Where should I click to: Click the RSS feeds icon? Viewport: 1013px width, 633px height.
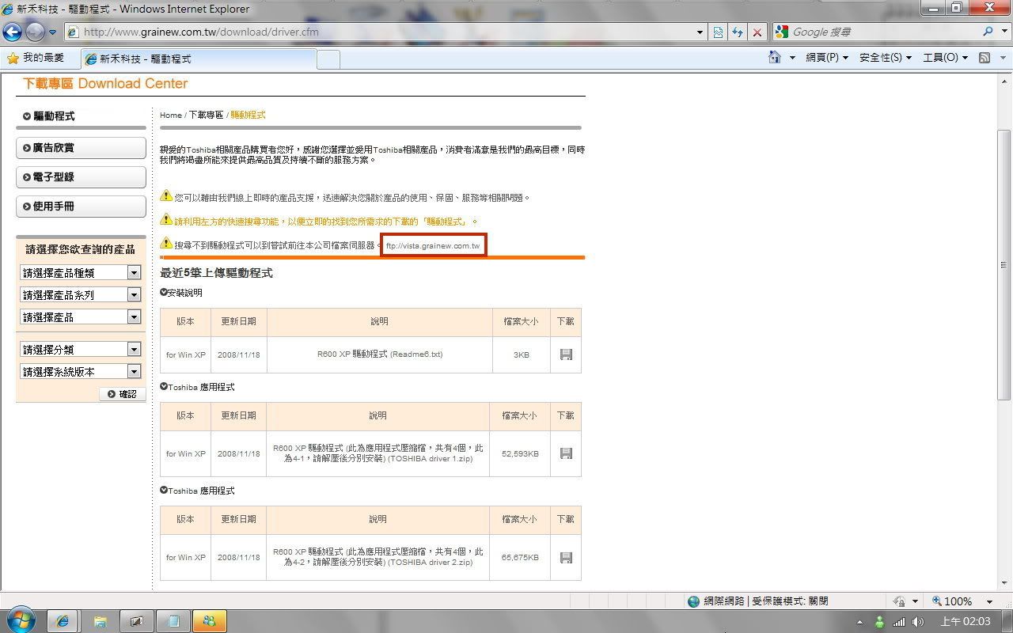(x=985, y=58)
